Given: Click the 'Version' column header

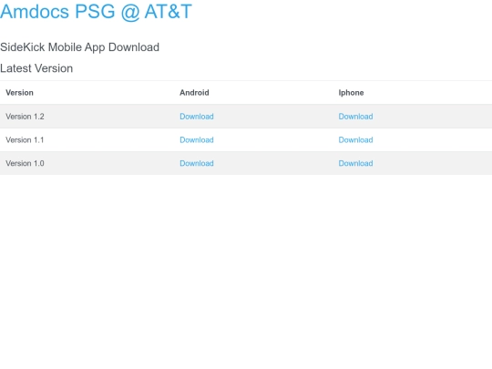Looking at the screenshot, I should [x=19, y=93].
